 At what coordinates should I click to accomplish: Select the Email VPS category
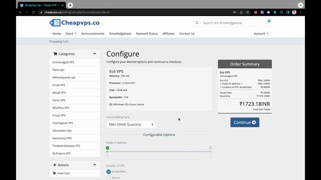coord(75,85)
